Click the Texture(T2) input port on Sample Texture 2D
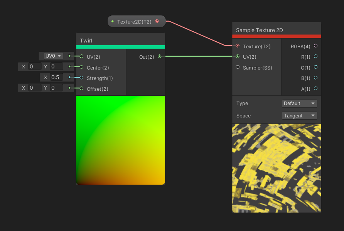Image resolution: width=344 pixels, height=231 pixels. click(238, 46)
